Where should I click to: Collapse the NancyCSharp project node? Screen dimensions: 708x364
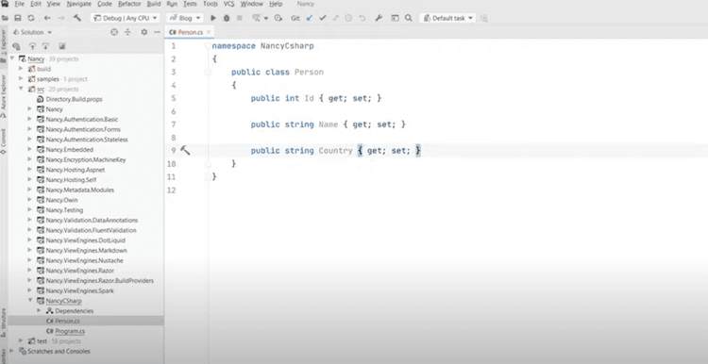coord(30,301)
